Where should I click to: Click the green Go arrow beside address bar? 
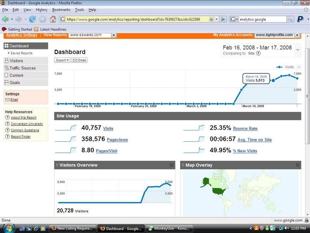point(223,19)
